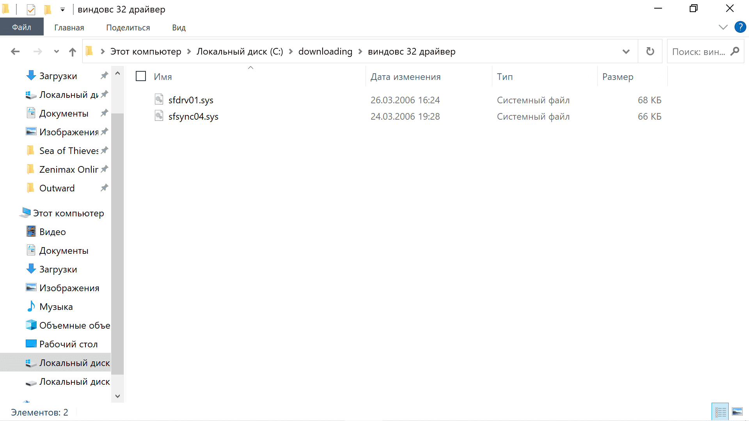
Task: Click the Up one level arrow
Action: click(72, 51)
